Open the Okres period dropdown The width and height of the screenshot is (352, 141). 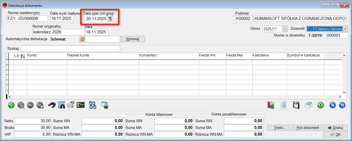pyautogui.click(x=284, y=29)
